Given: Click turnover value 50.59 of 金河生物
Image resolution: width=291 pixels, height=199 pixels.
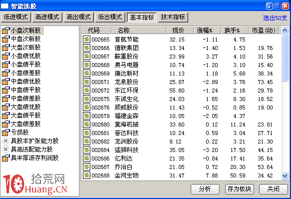Looking at the screenshot, I should click(238, 175).
